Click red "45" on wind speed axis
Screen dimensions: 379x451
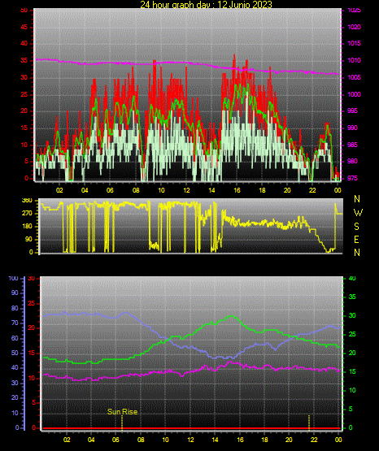pos(24,28)
